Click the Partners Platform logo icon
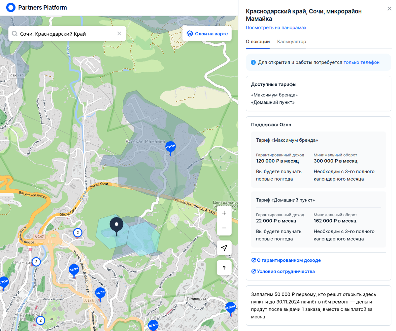Viewport: 396px width, 331px height. coord(11,7)
